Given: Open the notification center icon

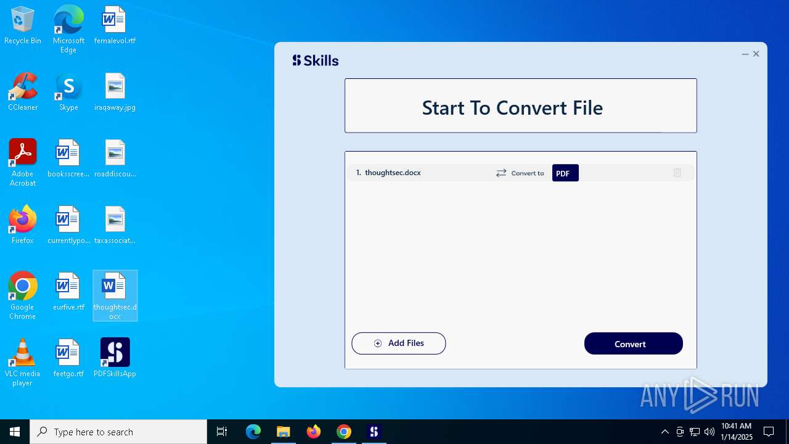Looking at the screenshot, I should tap(769, 432).
